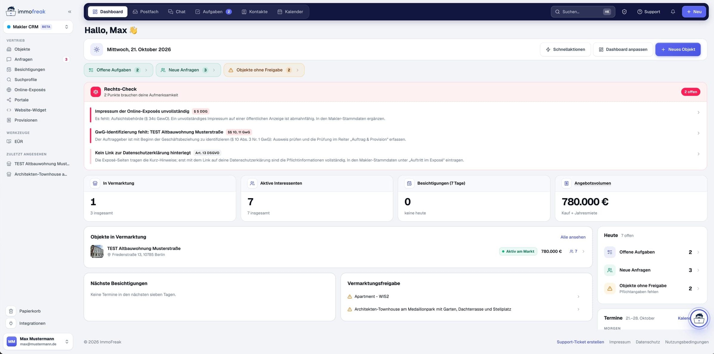Click the immofreak logo
714x354 pixels.
(x=26, y=11)
